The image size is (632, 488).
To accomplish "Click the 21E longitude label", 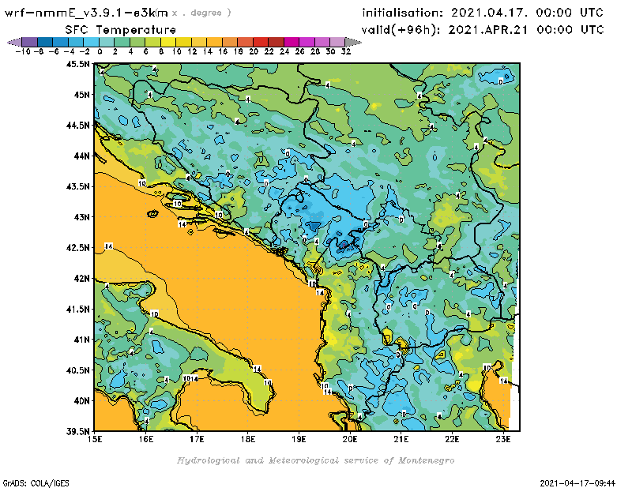I will [x=401, y=439].
